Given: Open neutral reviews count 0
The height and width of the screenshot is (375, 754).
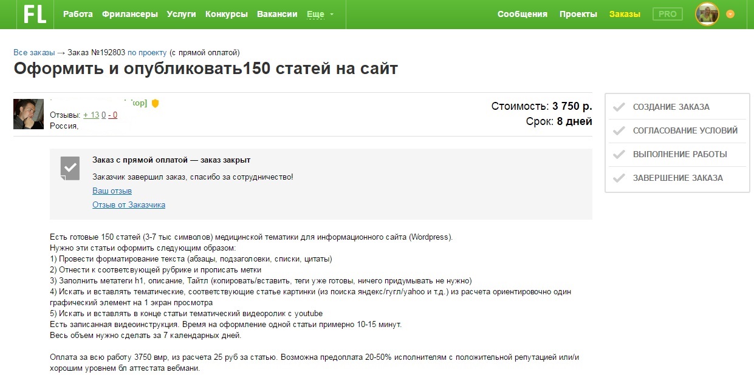Looking at the screenshot, I should (104, 115).
